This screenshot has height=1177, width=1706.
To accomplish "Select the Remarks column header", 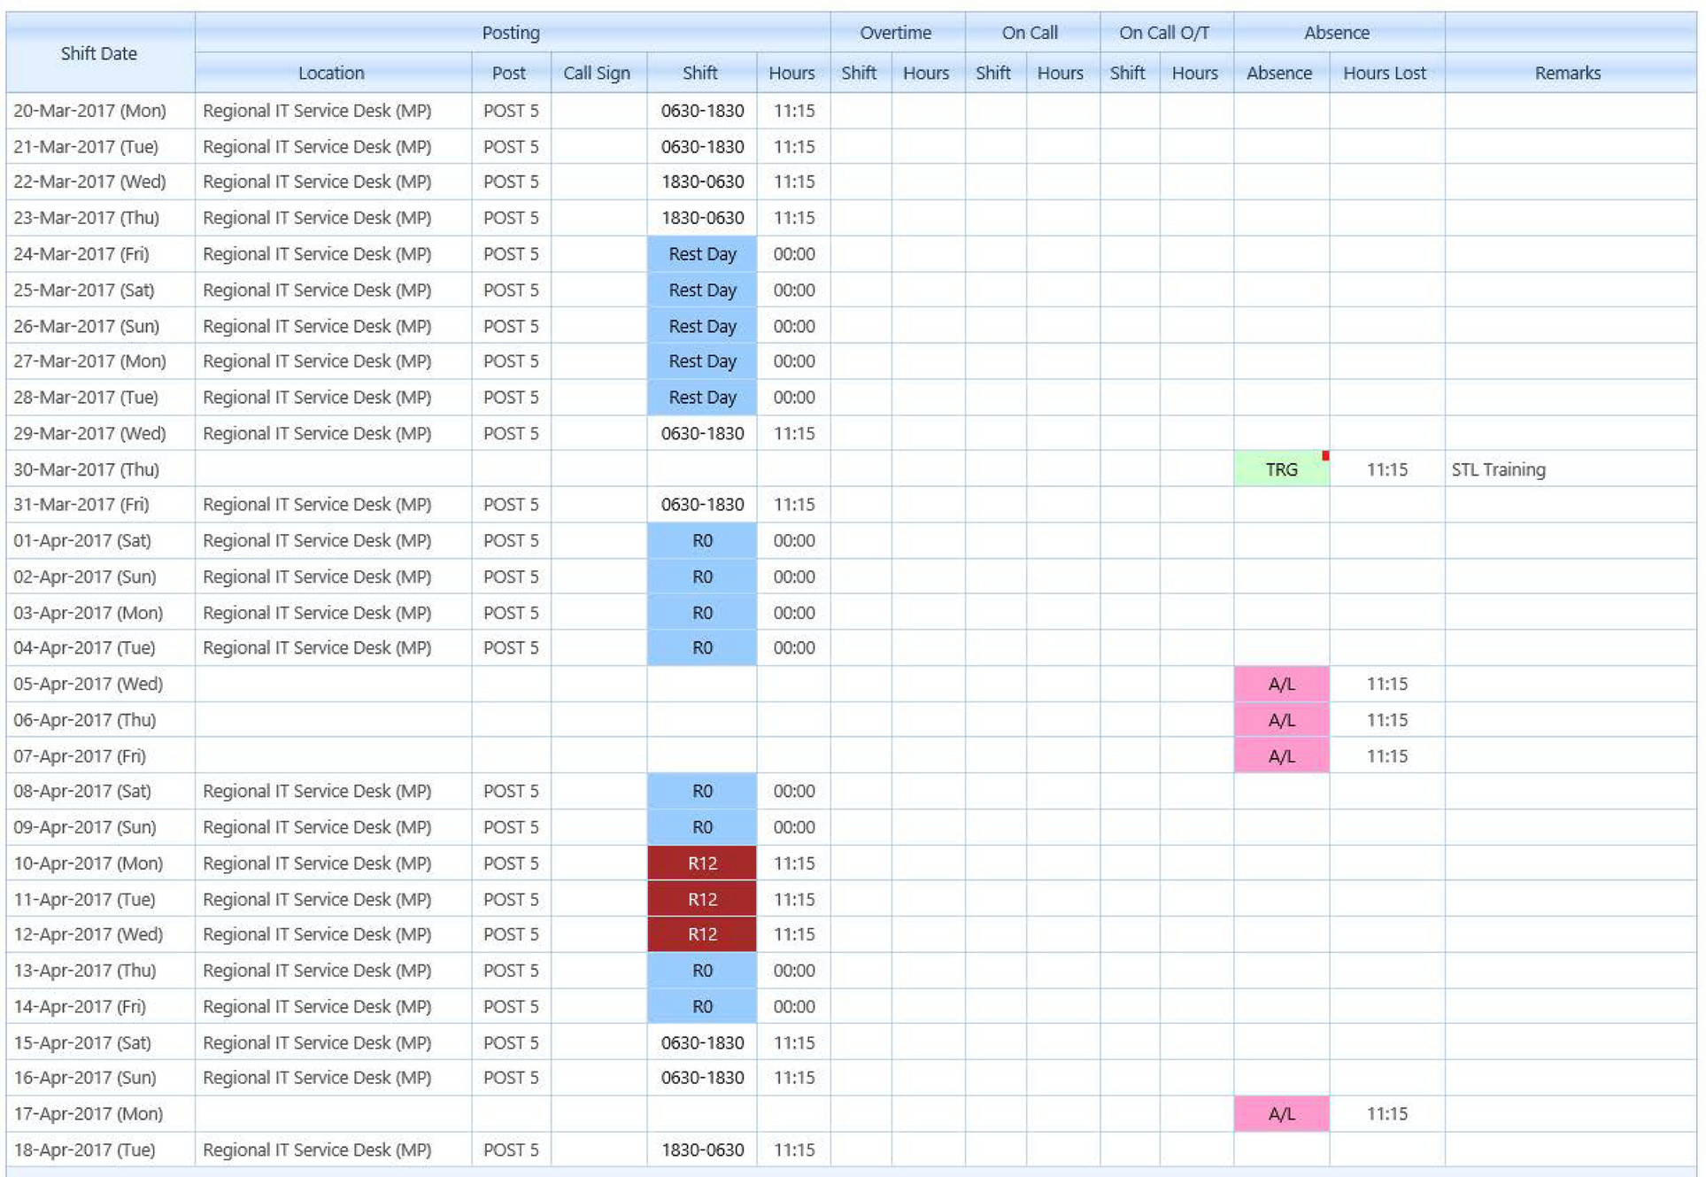I will (1567, 73).
